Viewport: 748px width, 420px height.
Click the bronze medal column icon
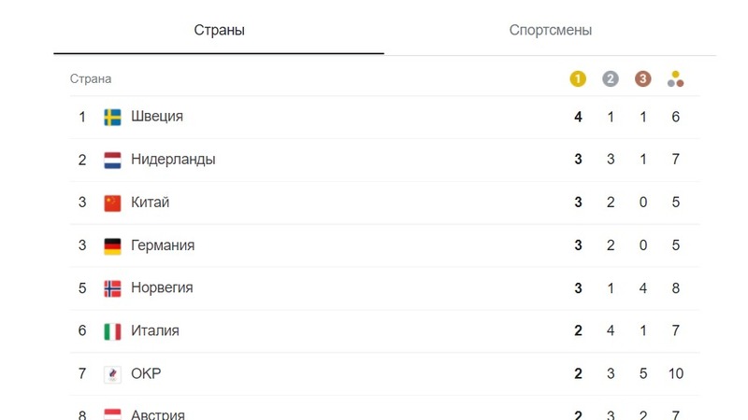tap(642, 78)
